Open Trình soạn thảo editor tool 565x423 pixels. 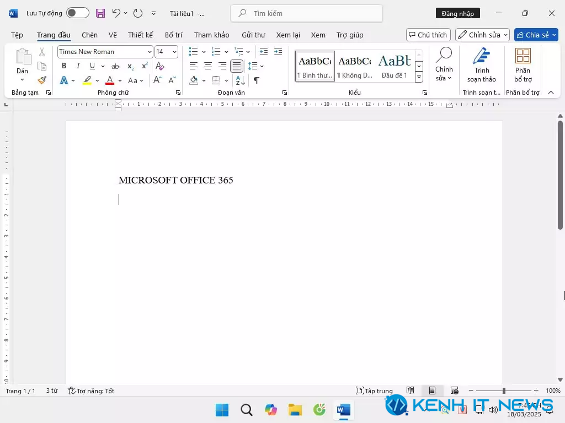(x=481, y=65)
